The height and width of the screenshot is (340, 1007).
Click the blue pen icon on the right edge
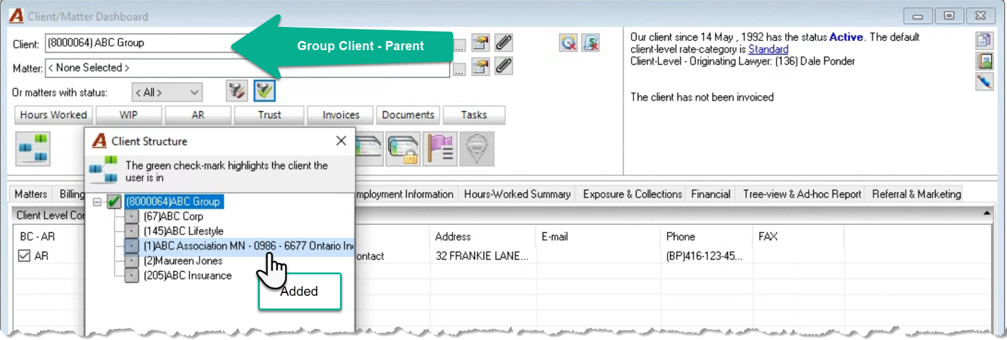pos(984,81)
